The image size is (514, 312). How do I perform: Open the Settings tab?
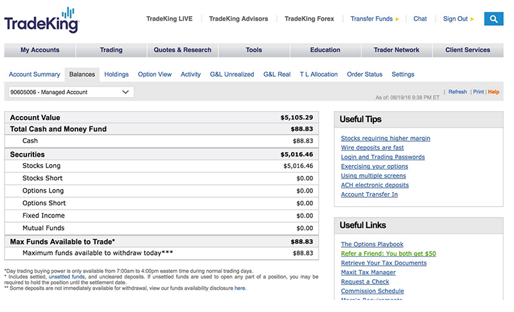(x=403, y=74)
